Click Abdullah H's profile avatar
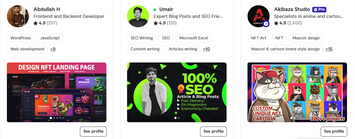The width and height of the screenshot is (355, 139). [x=18, y=16]
